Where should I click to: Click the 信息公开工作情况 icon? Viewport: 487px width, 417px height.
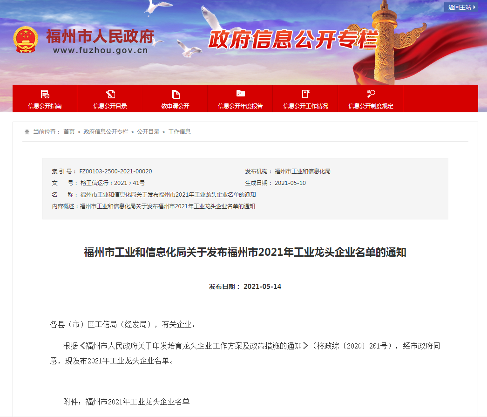pos(305,94)
